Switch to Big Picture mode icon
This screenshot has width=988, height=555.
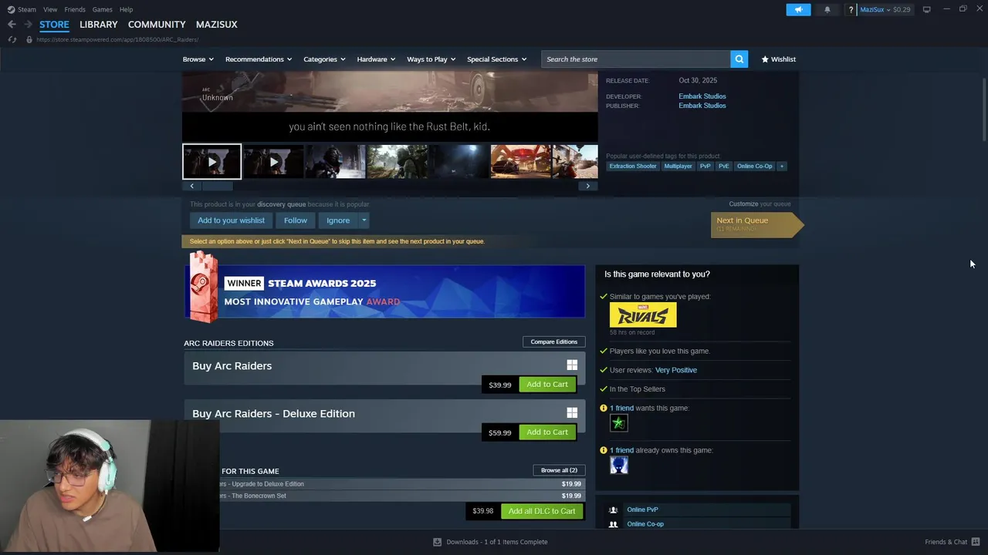pyautogui.click(x=926, y=9)
